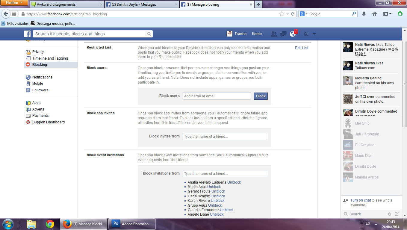
Task: Click the Block button
Action: click(x=261, y=96)
